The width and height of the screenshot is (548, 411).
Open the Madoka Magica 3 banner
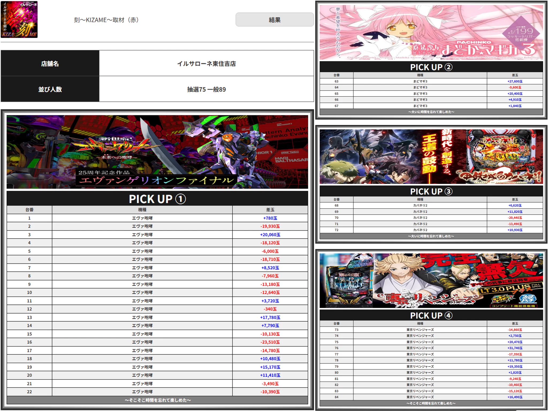431,32
